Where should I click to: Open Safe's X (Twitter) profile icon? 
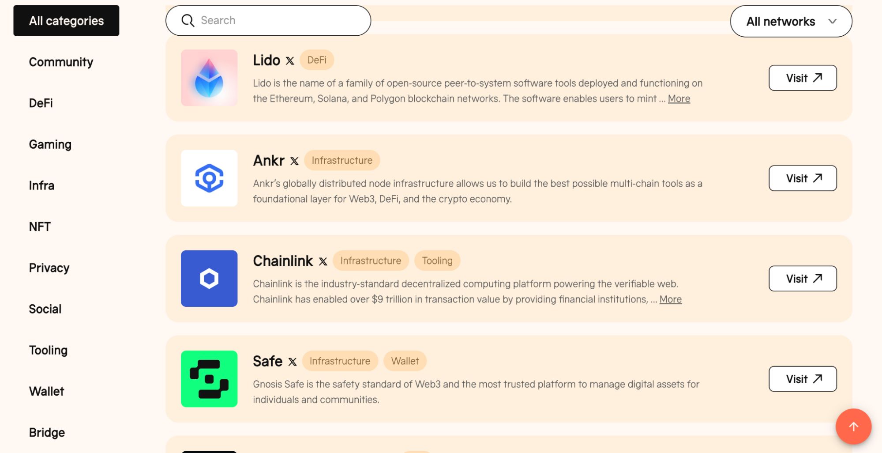(x=293, y=362)
